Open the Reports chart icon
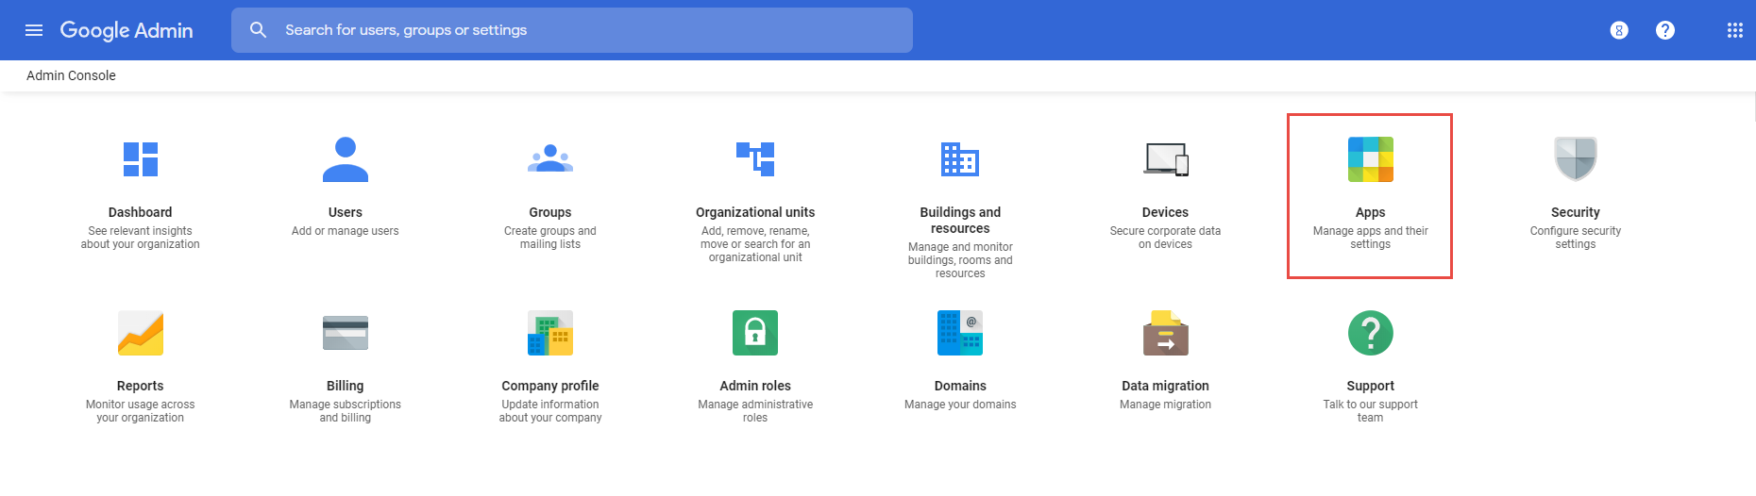This screenshot has height=496, width=1756. [x=141, y=333]
